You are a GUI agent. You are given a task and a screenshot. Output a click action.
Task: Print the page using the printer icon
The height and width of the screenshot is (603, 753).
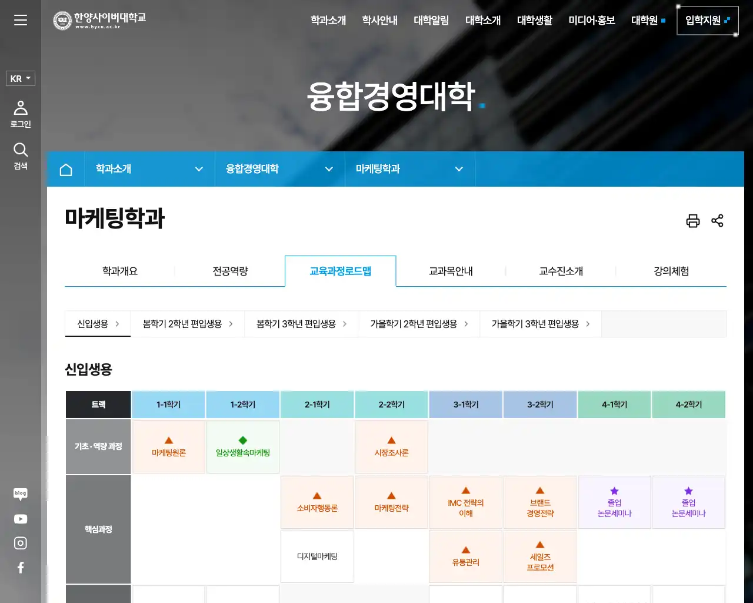[693, 221]
